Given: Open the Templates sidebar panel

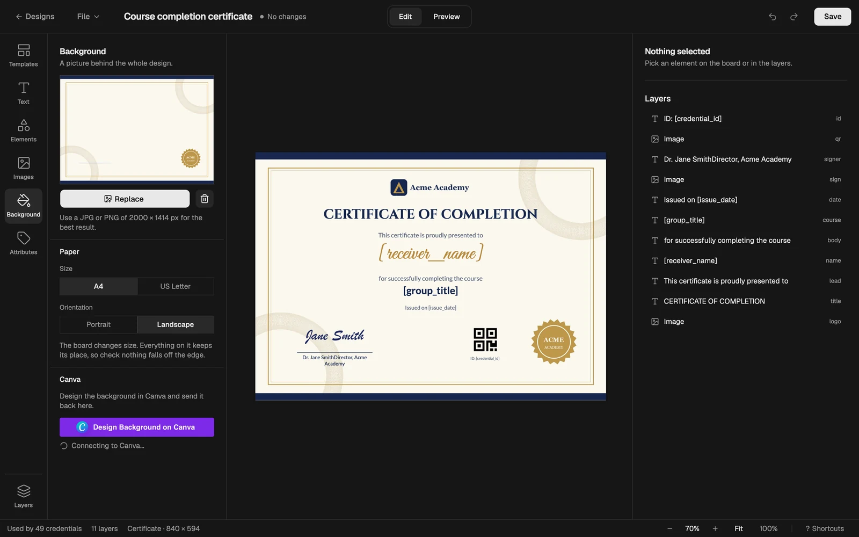Looking at the screenshot, I should [24, 55].
